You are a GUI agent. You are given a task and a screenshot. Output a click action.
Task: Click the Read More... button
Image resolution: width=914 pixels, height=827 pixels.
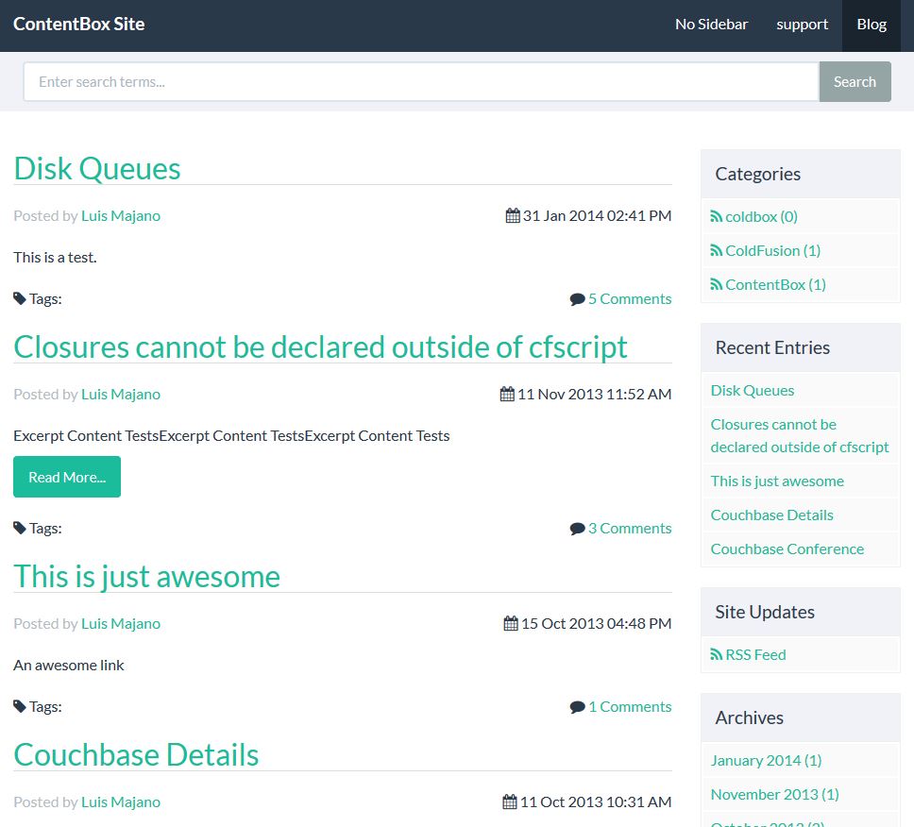67,477
